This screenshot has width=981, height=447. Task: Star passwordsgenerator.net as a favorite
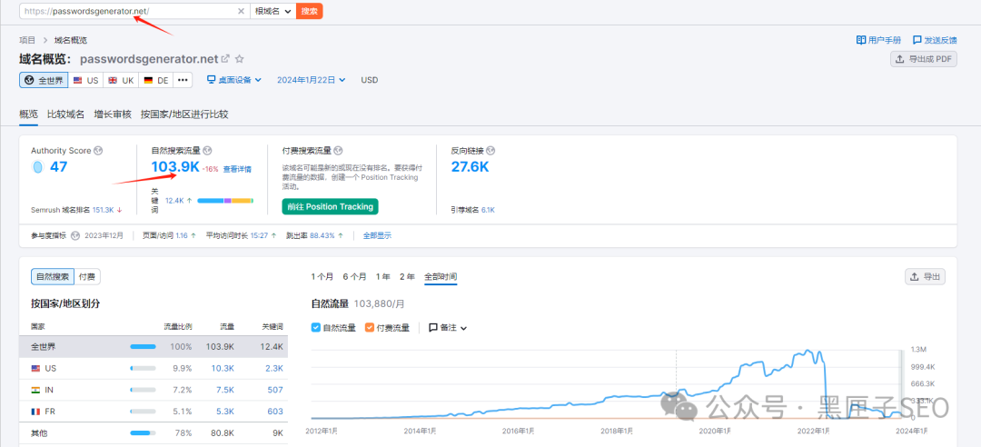pos(239,59)
